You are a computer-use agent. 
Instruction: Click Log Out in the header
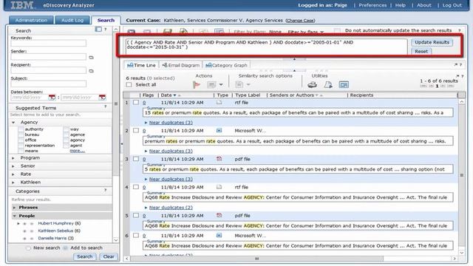tap(452, 5)
